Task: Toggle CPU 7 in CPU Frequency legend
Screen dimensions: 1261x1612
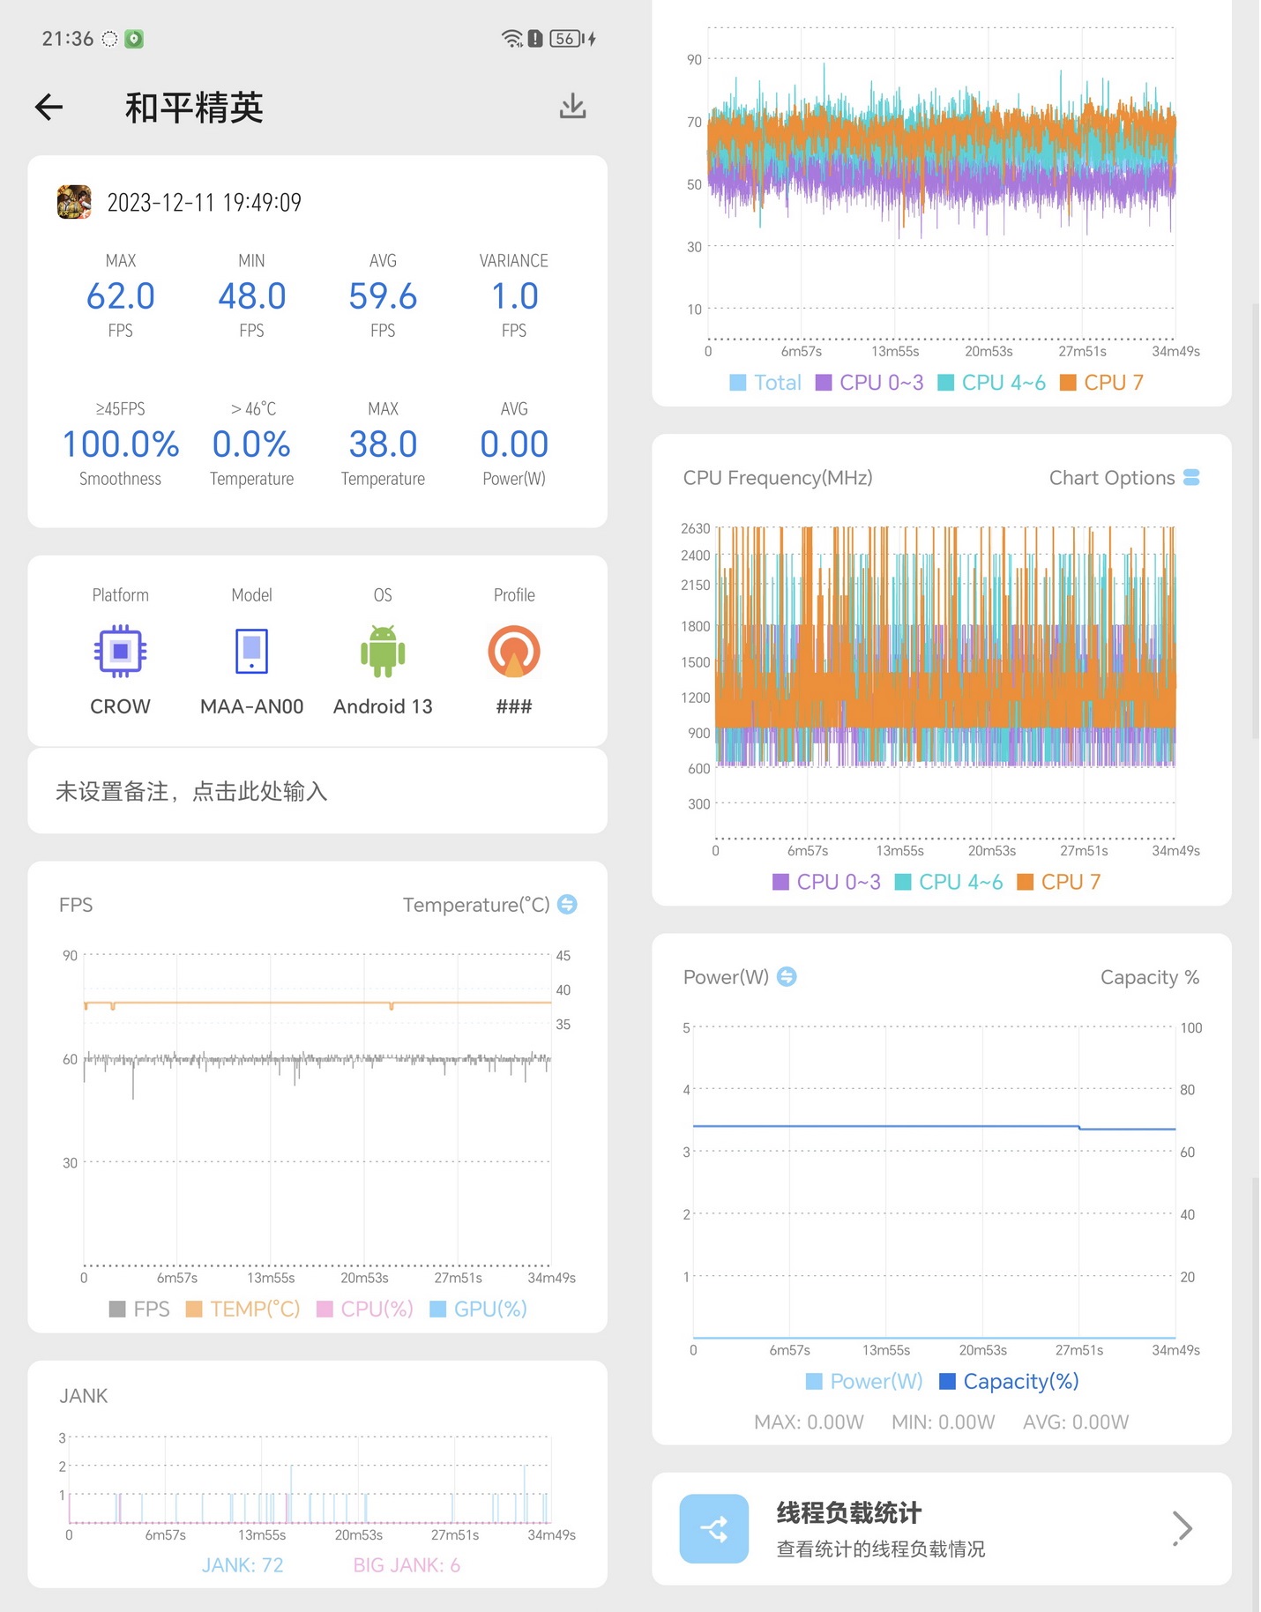Action: pos(1059,882)
